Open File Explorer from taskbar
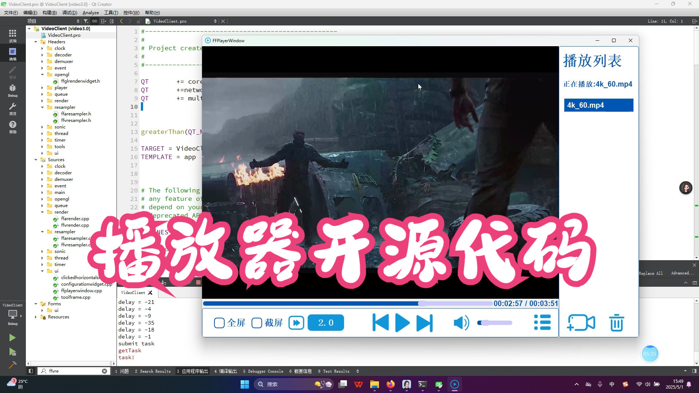The image size is (699, 393). click(375, 384)
